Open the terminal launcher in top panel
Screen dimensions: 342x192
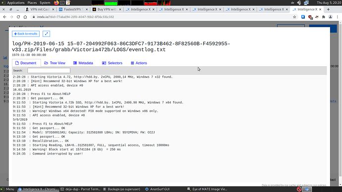tap(62, 2)
